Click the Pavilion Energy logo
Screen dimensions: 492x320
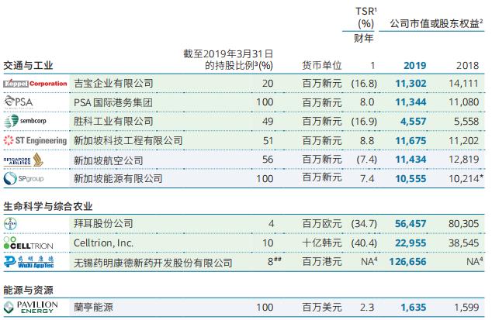pos(31,307)
